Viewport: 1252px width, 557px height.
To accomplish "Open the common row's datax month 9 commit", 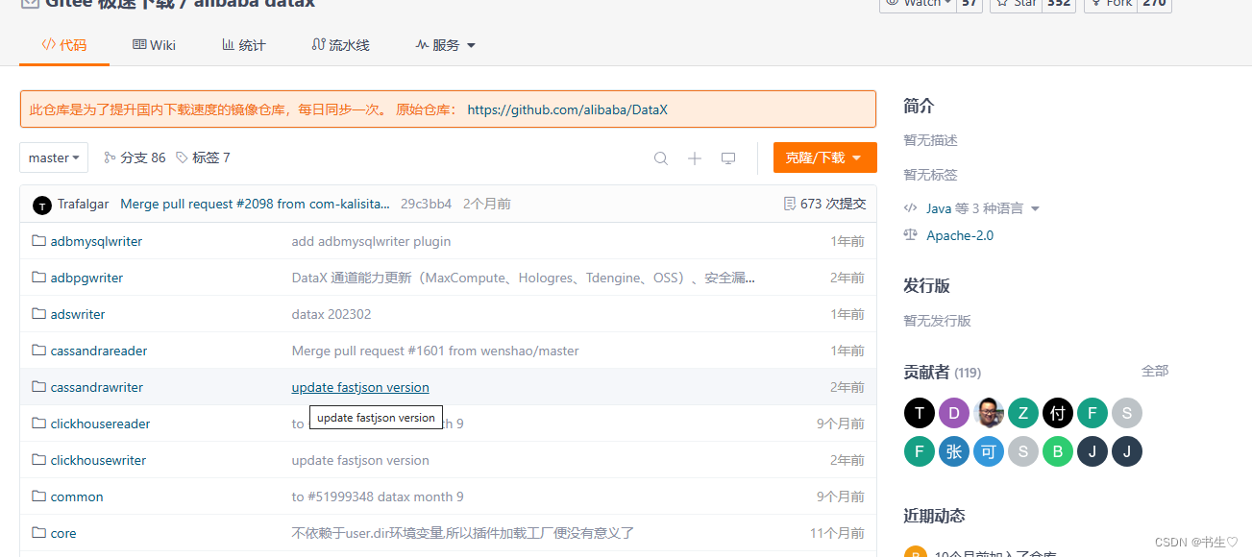I will click(x=378, y=496).
